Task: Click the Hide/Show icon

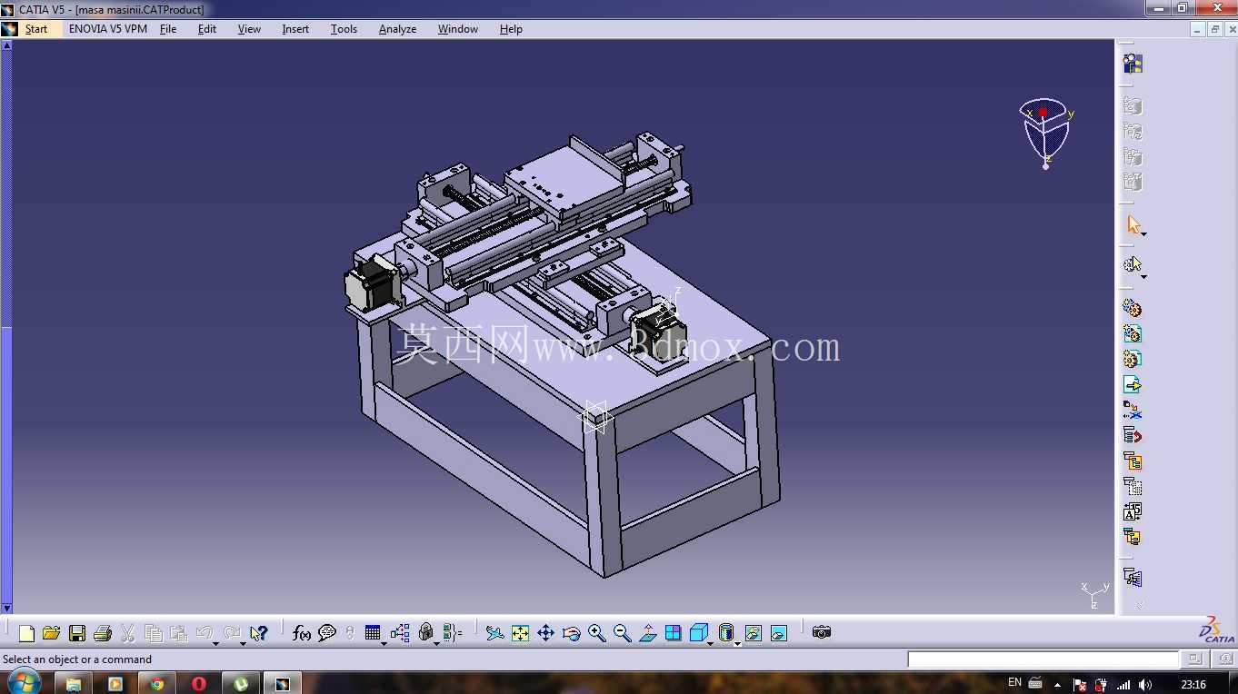Action: pyautogui.click(x=754, y=633)
